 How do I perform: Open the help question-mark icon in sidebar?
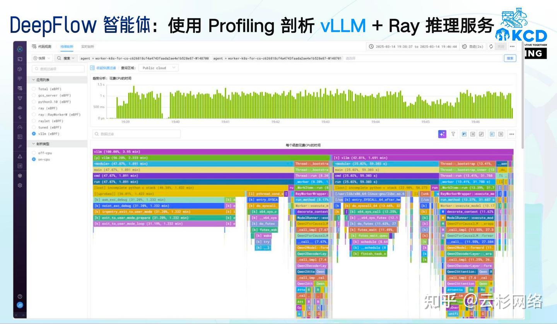coord(20,297)
